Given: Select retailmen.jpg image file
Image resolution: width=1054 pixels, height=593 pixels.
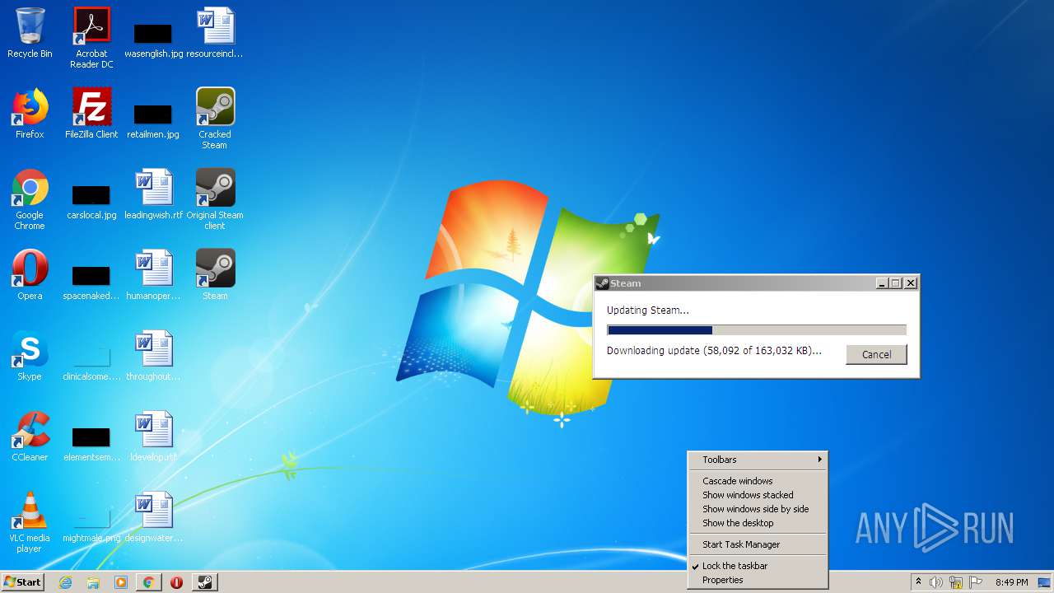Looking at the screenshot, I should click(153, 119).
